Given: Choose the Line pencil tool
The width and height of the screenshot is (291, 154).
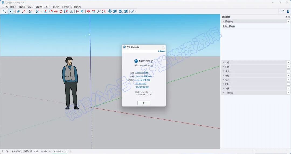Looking at the screenshot, I should (x=23, y=11).
